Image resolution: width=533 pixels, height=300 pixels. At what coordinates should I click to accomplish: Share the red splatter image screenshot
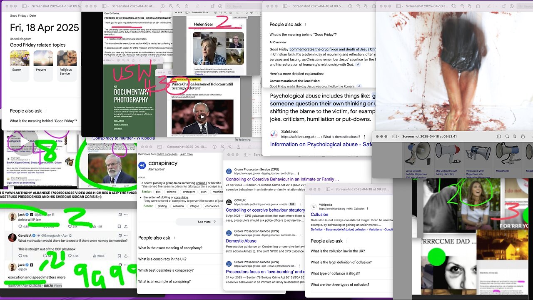(478, 6)
